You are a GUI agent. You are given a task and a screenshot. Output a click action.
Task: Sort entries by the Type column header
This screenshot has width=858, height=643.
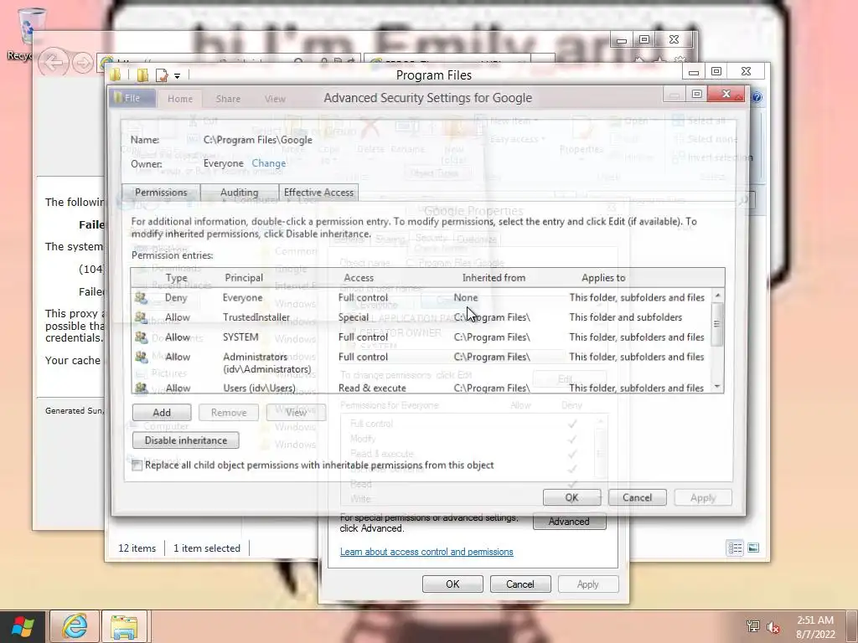point(176,278)
